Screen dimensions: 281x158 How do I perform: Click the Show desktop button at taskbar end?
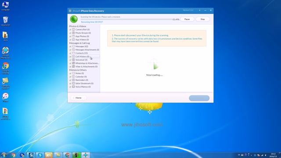click(280, 155)
